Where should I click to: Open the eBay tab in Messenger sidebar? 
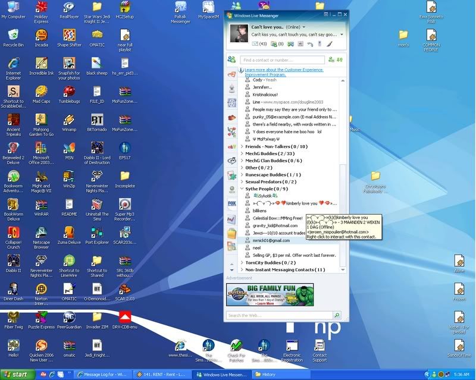tap(232, 147)
